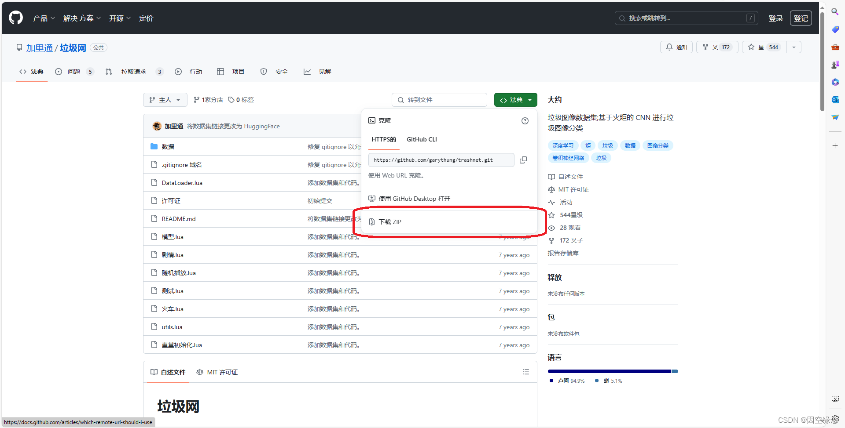Click the 卷积神经网络 topic tag
The height and width of the screenshot is (428, 845).
(568, 158)
